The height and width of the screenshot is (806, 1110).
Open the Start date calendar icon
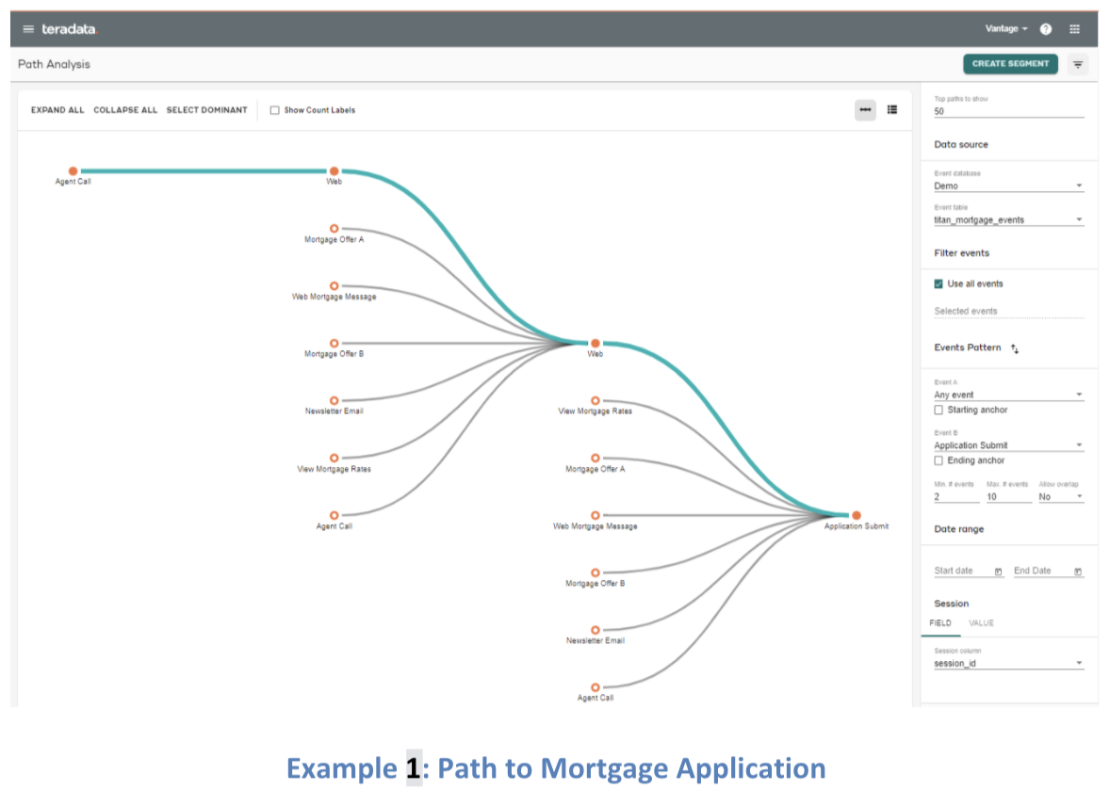pos(998,572)
